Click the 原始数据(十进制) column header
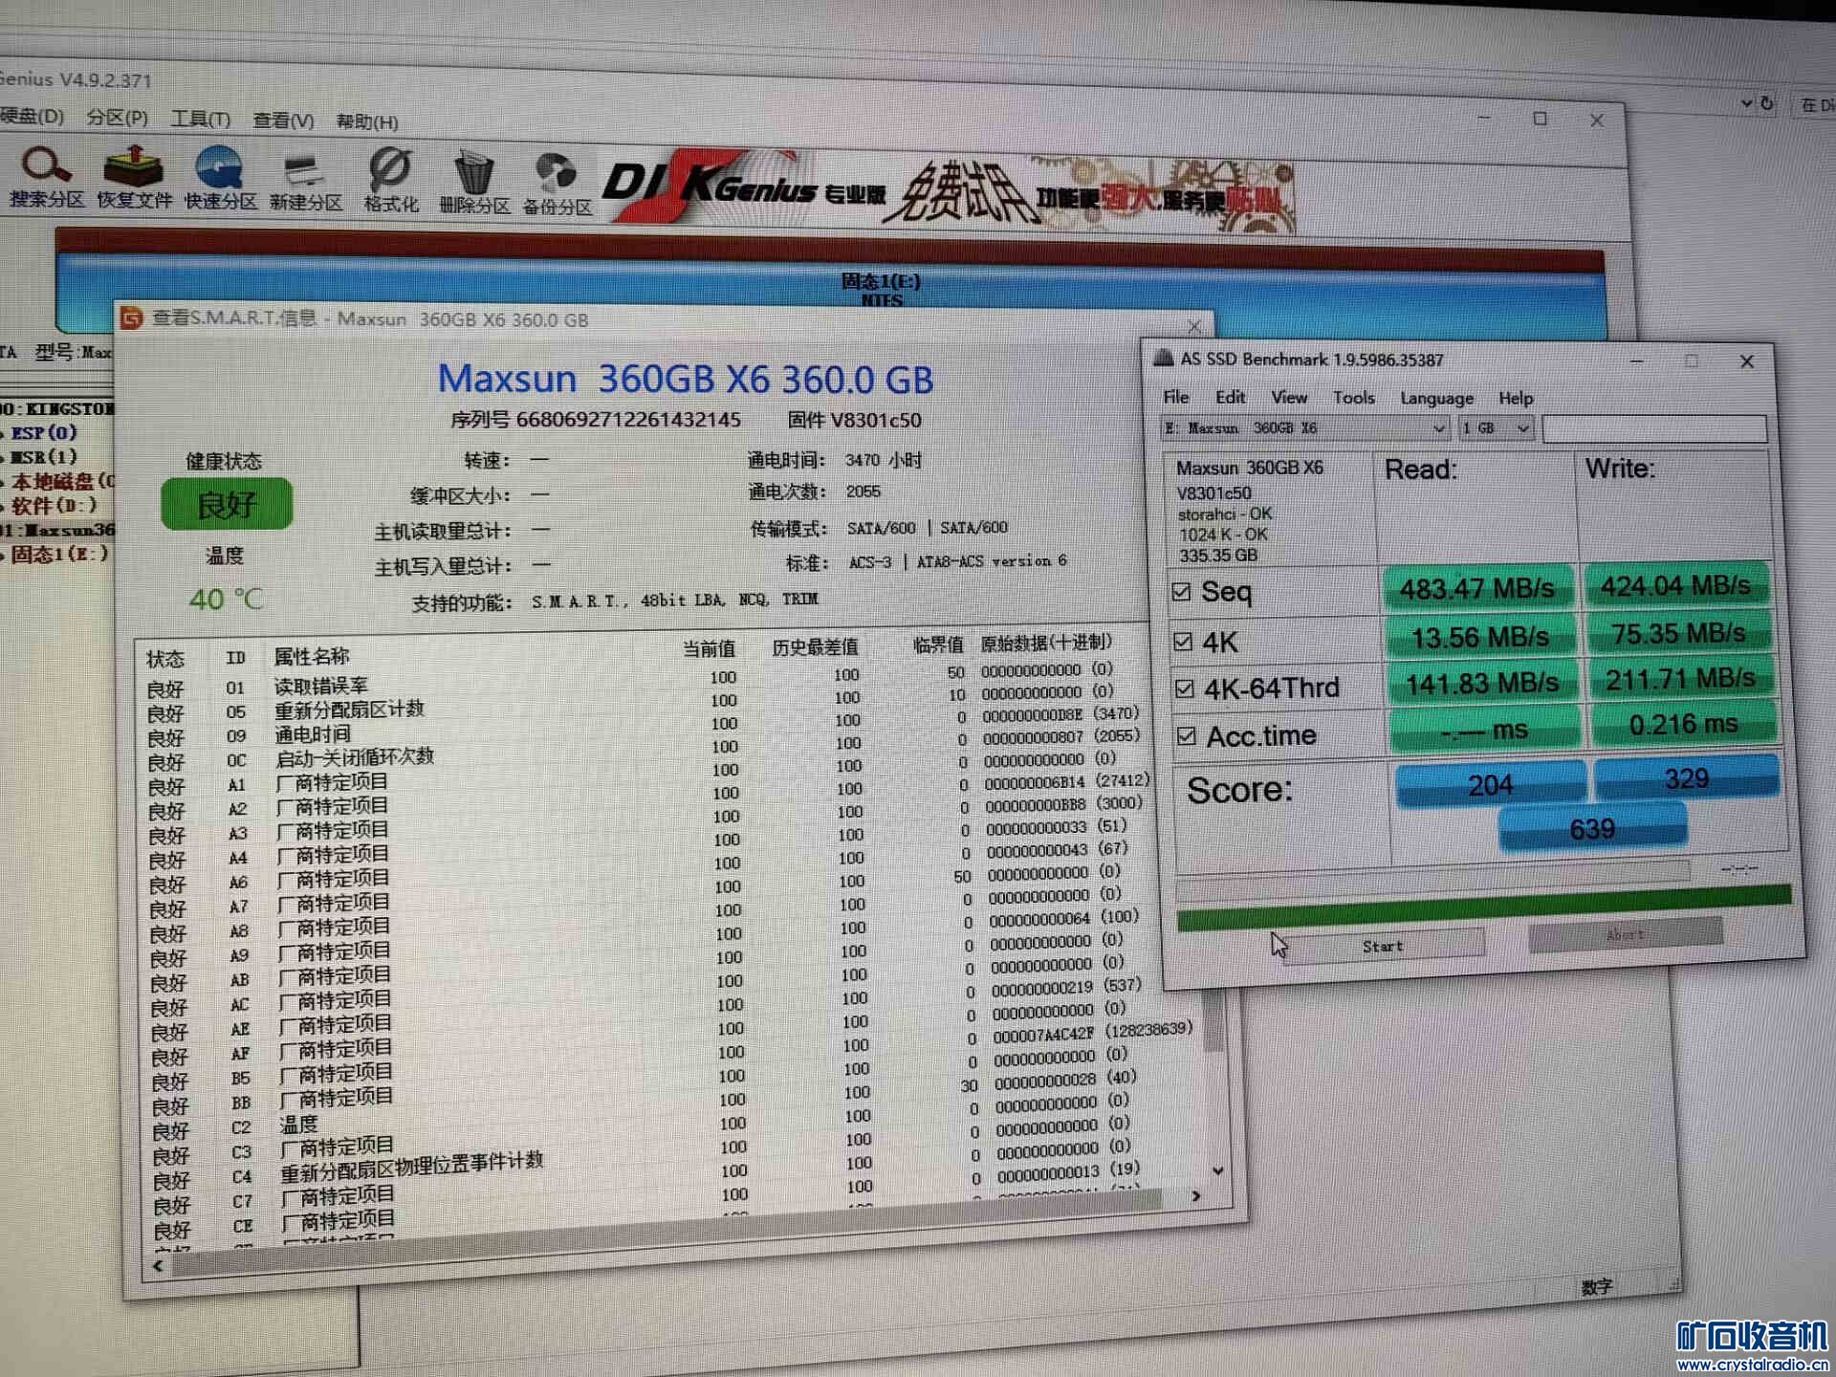 [1045, 643]
